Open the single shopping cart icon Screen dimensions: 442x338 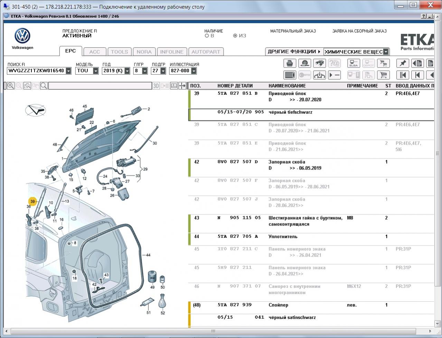coord(383,75)
